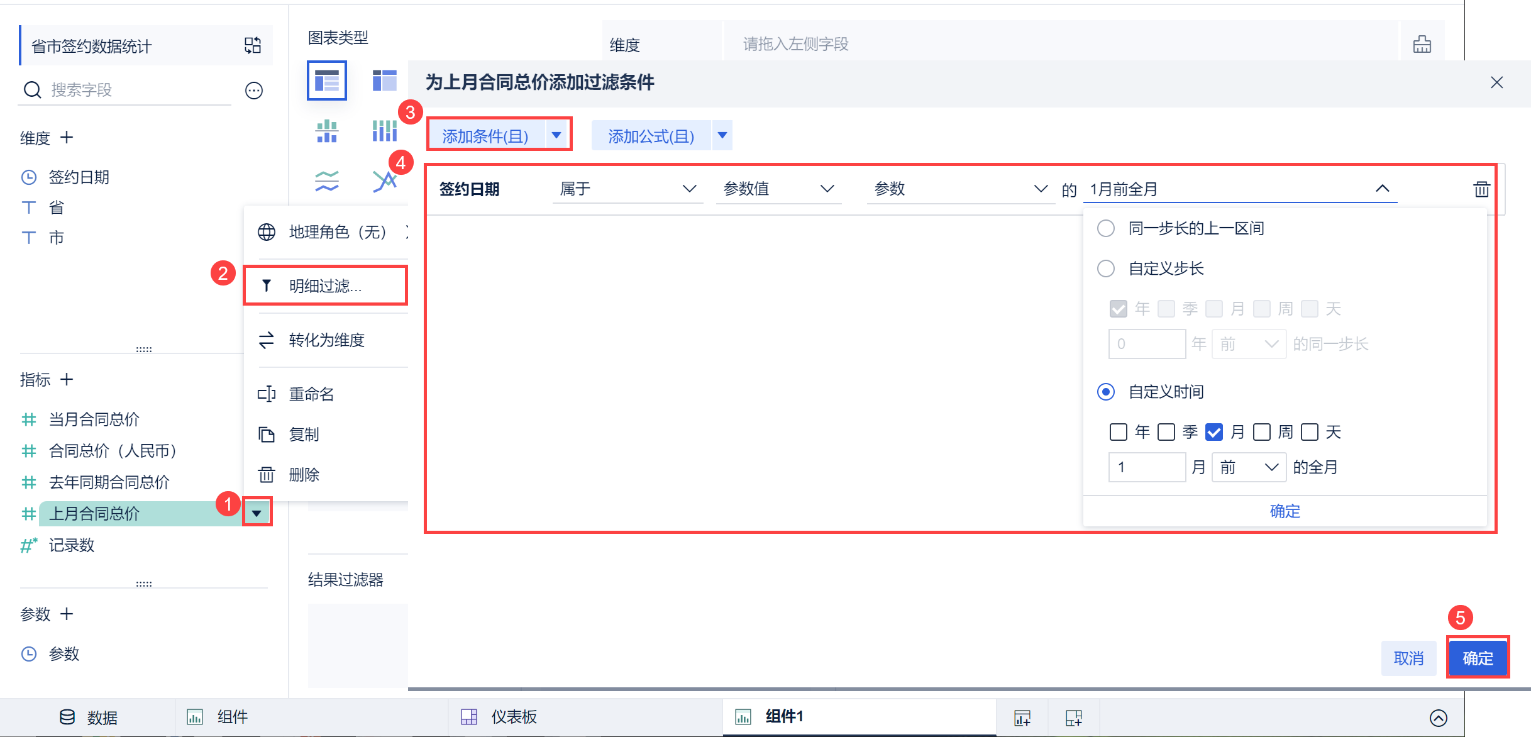Open the 参数值 type dropdown

(x=778, y=189)
